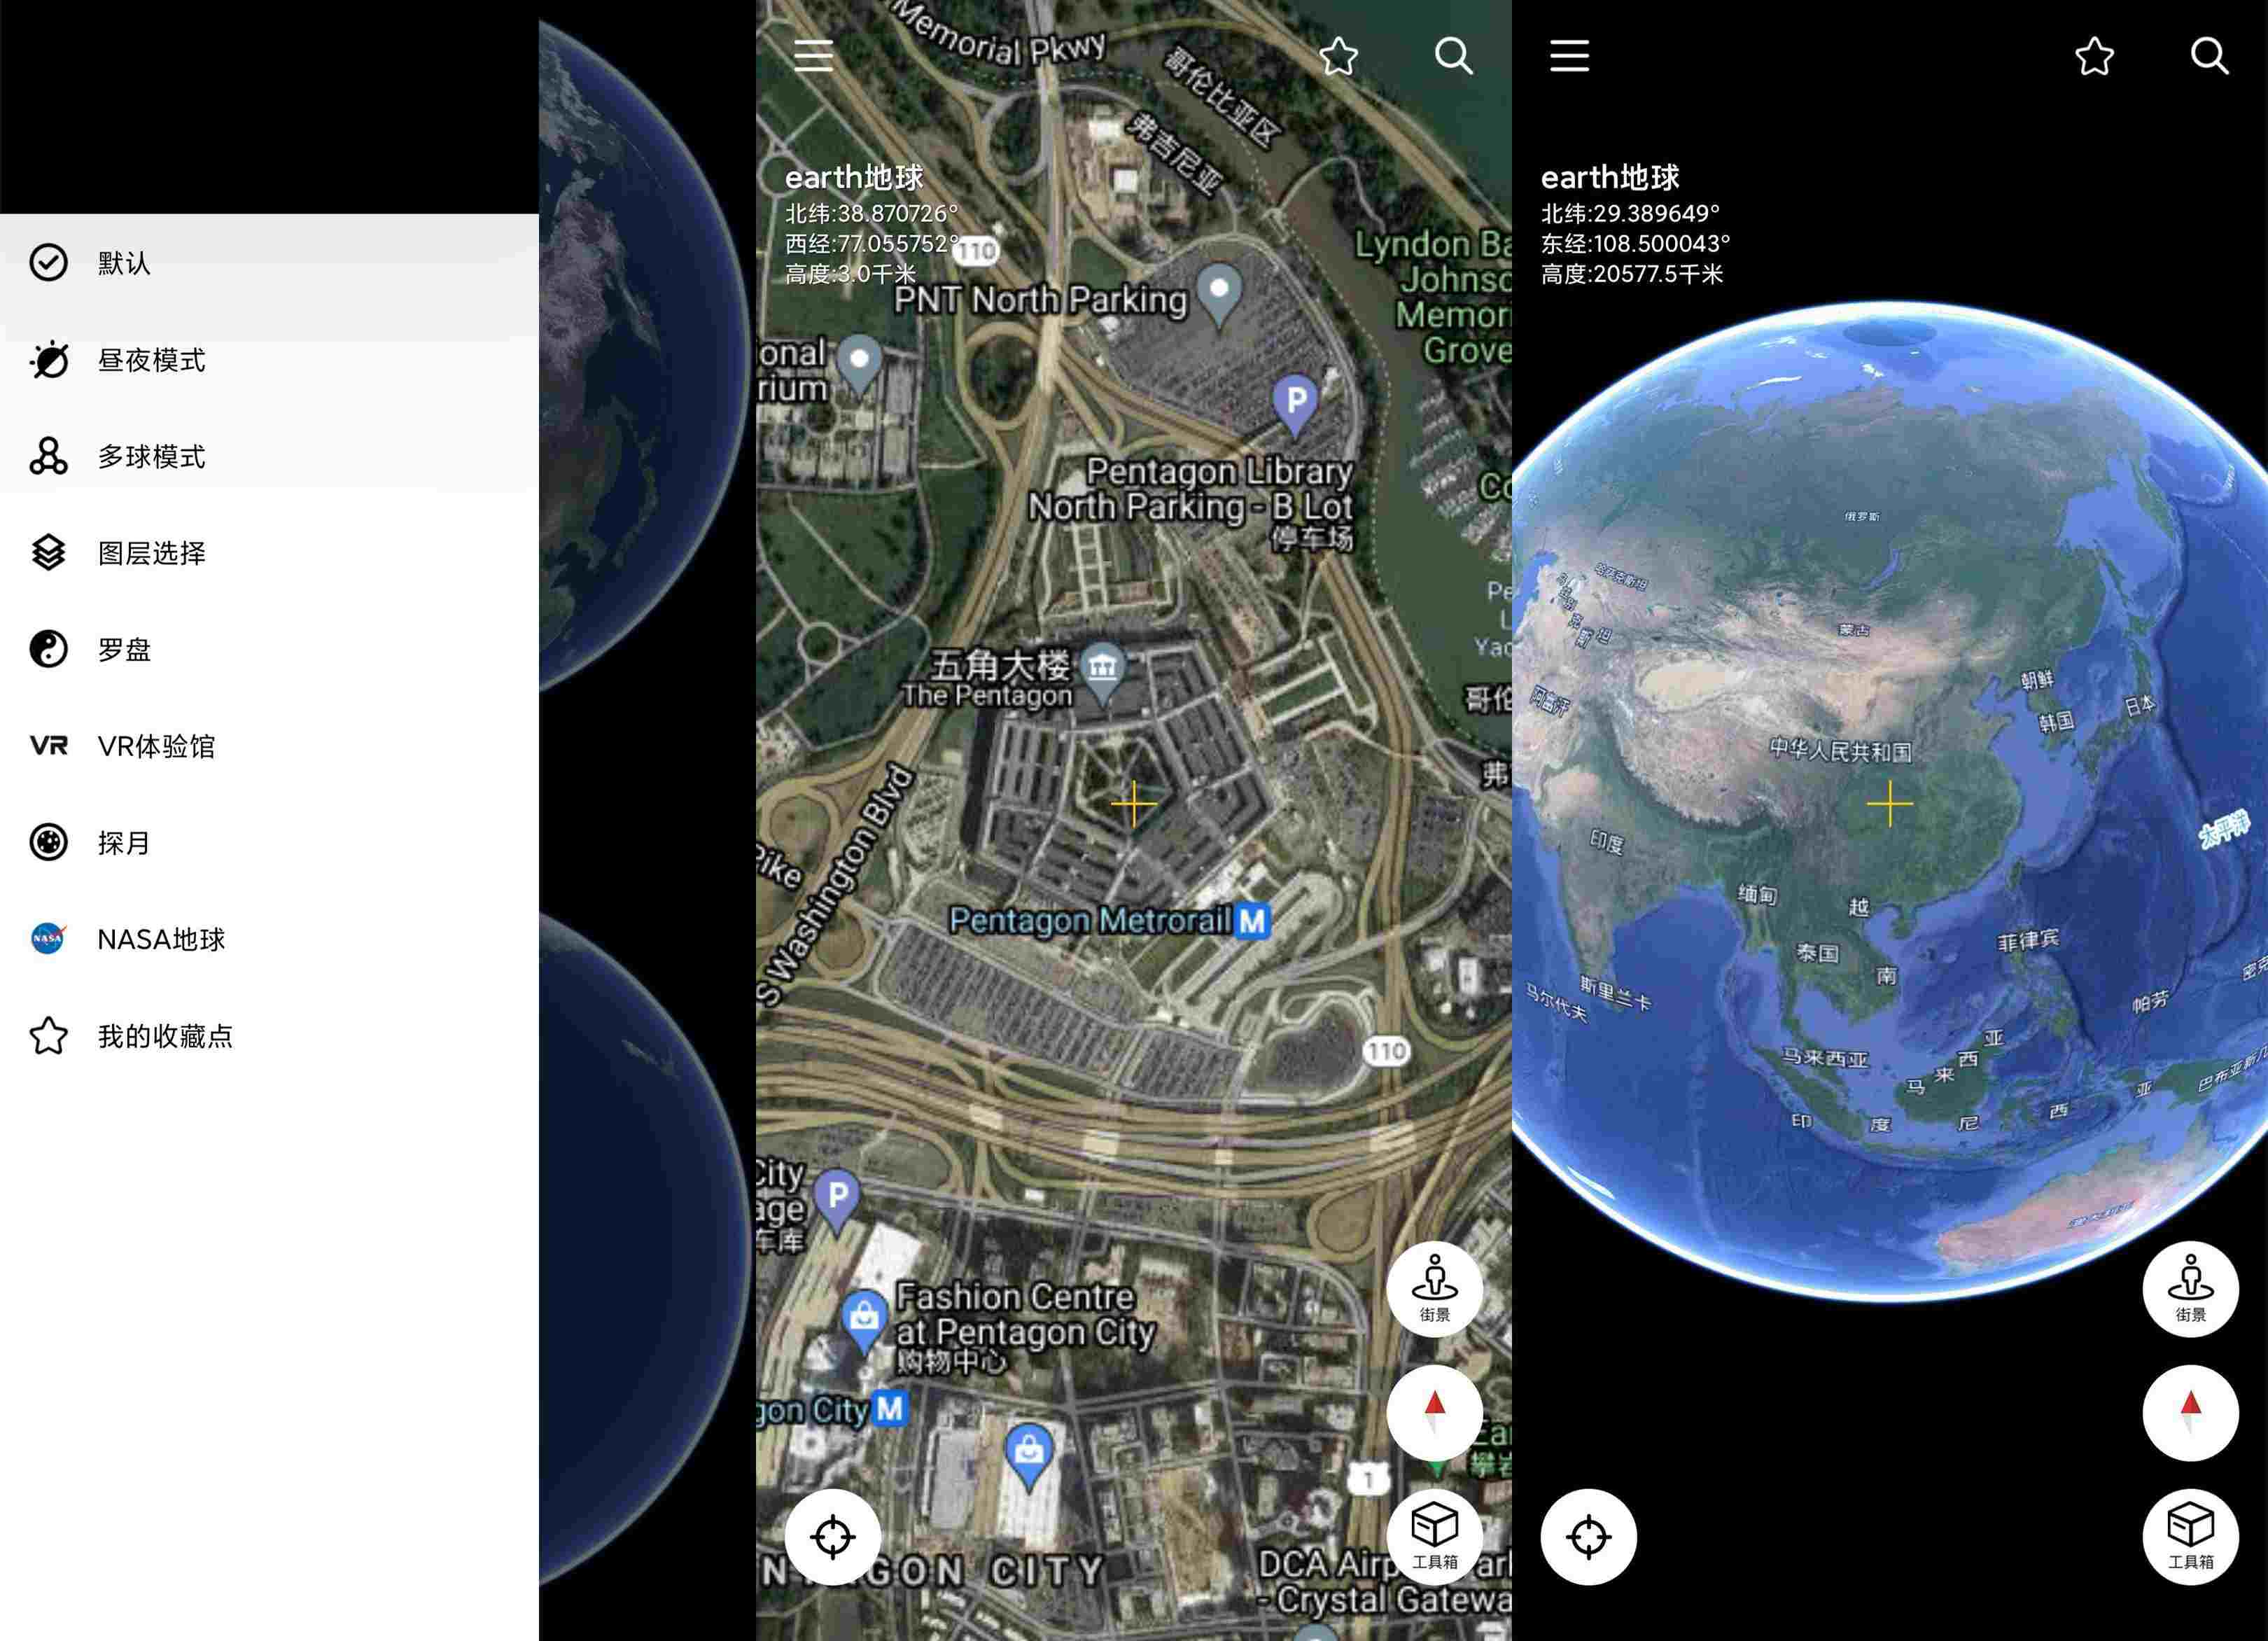Click the sun icon beside 昼夜模式
2268x1641 pixels.
coord(48,360)
